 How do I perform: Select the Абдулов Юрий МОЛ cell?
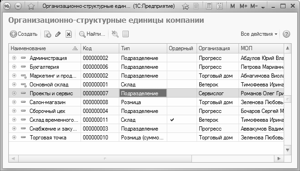click(261, 58)
